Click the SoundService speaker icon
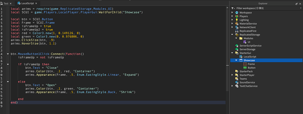The height and width of the screenshot is (114, 303). [237, 82]
